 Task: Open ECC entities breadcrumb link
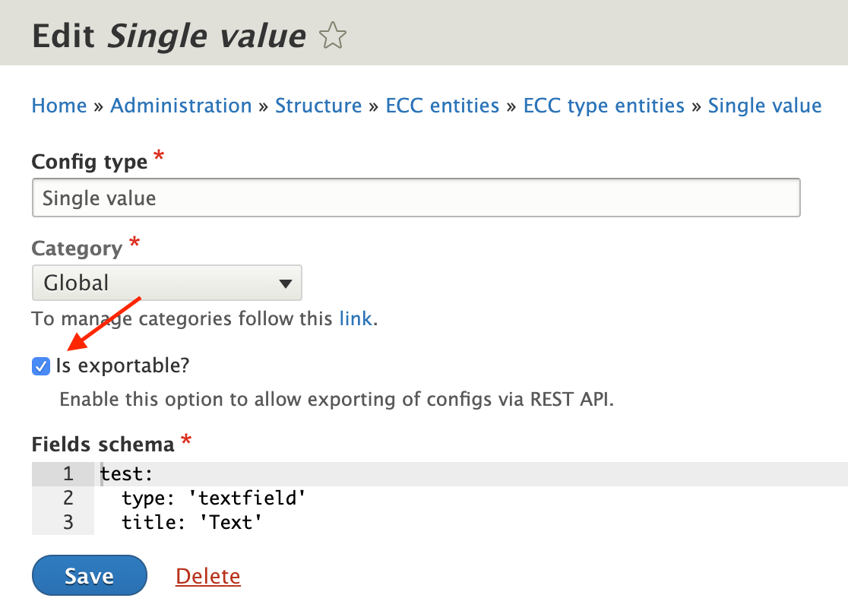point(441,106)
